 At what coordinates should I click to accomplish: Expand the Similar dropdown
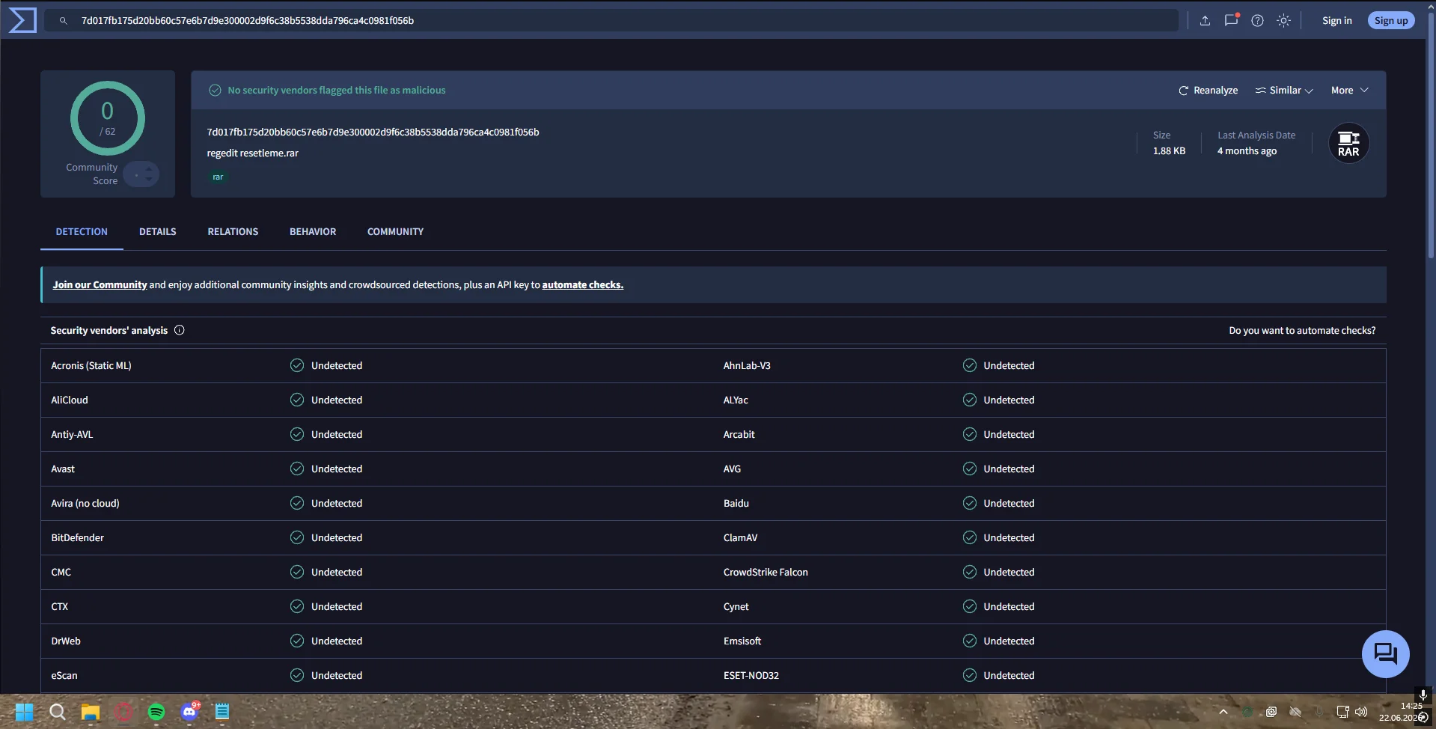tap(1284, 91)
